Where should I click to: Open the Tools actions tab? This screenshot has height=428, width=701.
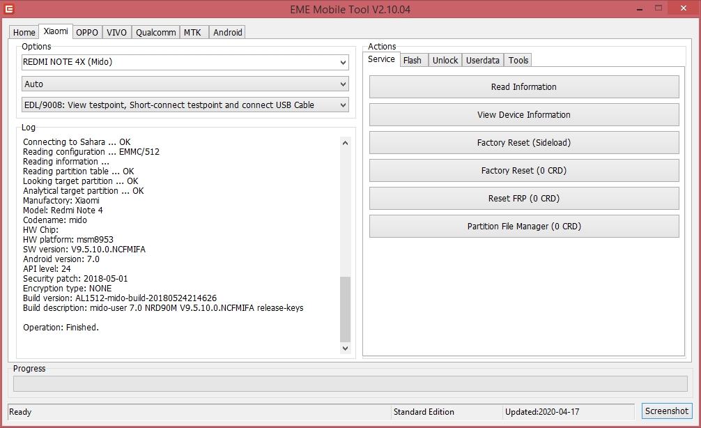tap(518, 60)
